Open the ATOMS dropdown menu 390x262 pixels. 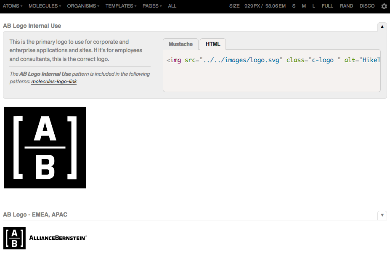point(13,6)
